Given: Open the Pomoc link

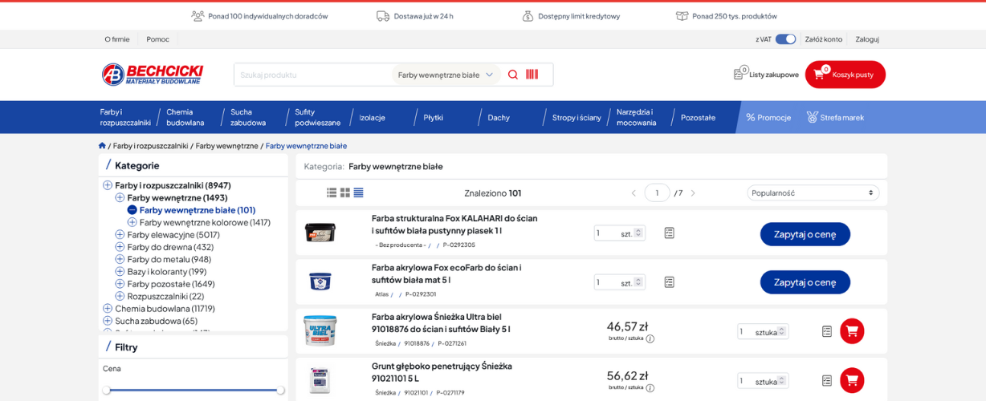Looking at the screenshot, I should coord(158,39).
